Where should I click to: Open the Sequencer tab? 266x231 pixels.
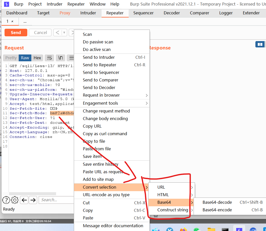click(x=143, y=13)
